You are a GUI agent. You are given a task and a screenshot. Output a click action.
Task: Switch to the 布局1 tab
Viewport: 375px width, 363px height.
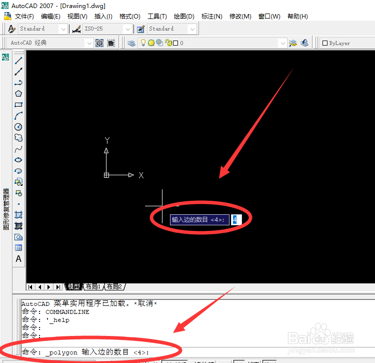pos(93,286)
